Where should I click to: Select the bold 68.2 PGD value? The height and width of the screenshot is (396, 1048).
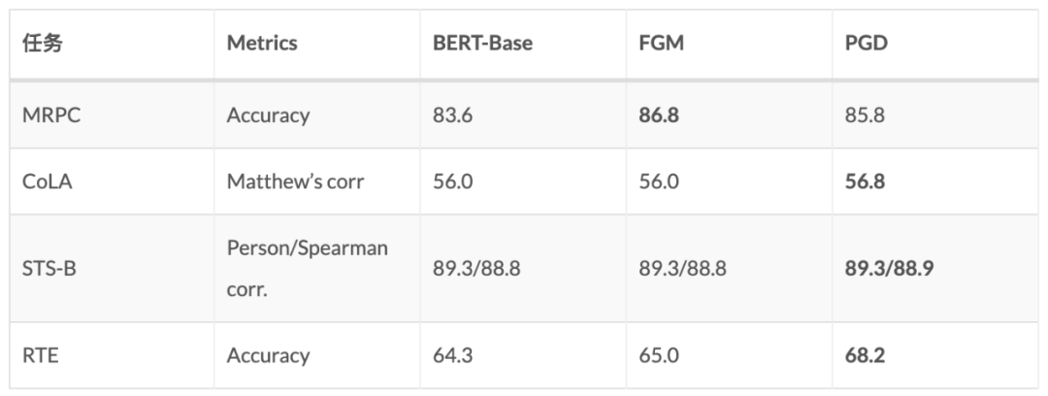pyautogui.click(x=865, y=355)
